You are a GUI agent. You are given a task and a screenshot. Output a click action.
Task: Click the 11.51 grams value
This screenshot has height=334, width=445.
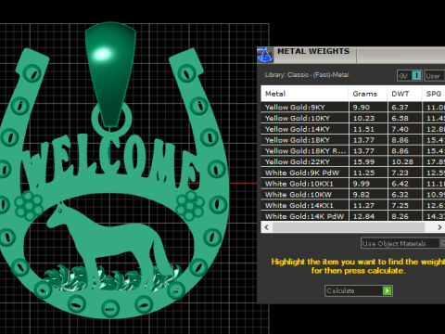[363, 129]
